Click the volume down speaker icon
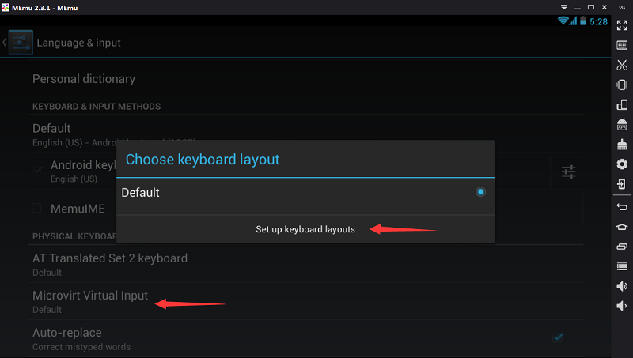 point(622,306)
